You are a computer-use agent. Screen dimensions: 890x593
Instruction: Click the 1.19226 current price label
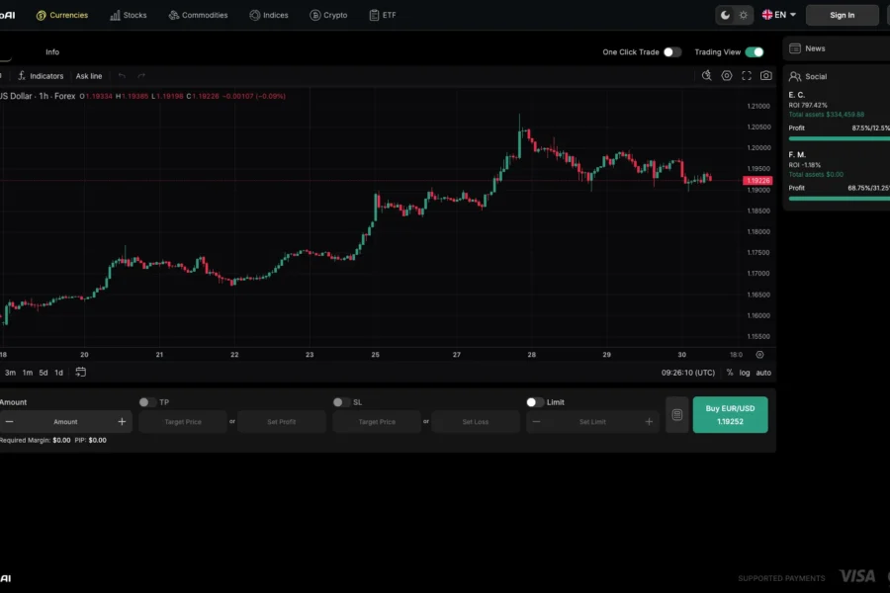(x=757, y=181)
